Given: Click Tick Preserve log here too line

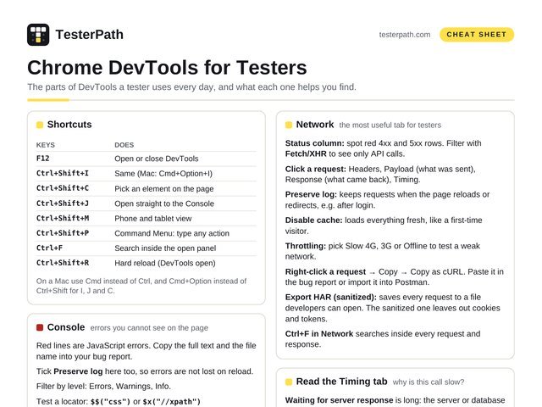Looking at the screenshot, I should point(145,371).
